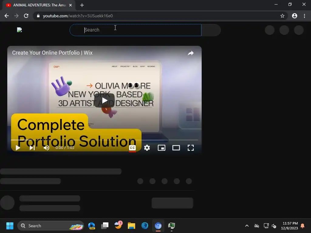Viewport: 311px width, 233px height.
Task: Play the video with the large center play button
Action: pyautogui.click(x=104, y=100)
